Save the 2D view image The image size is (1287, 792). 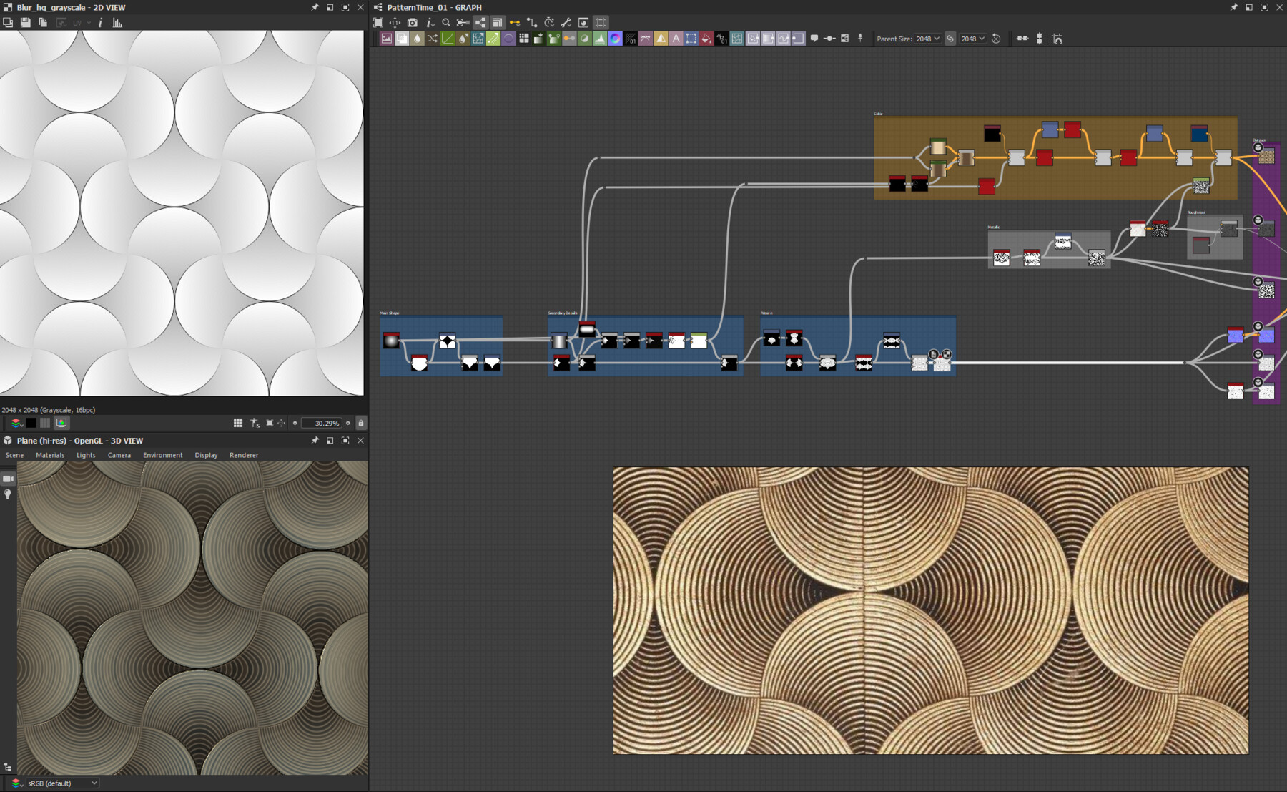click(25, 23)
